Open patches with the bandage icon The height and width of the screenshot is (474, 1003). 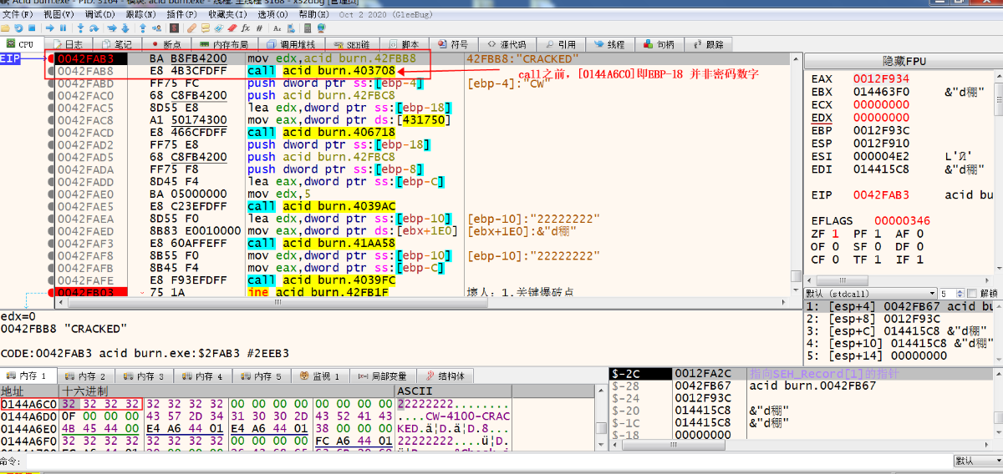pos(191,28)
